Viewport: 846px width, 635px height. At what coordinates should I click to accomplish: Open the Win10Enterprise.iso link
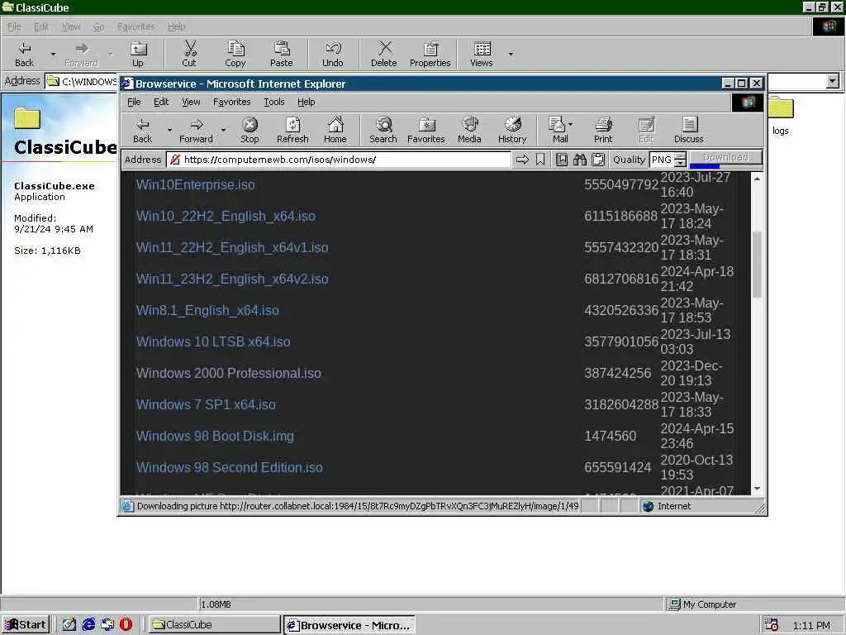(x=195, y=184)
